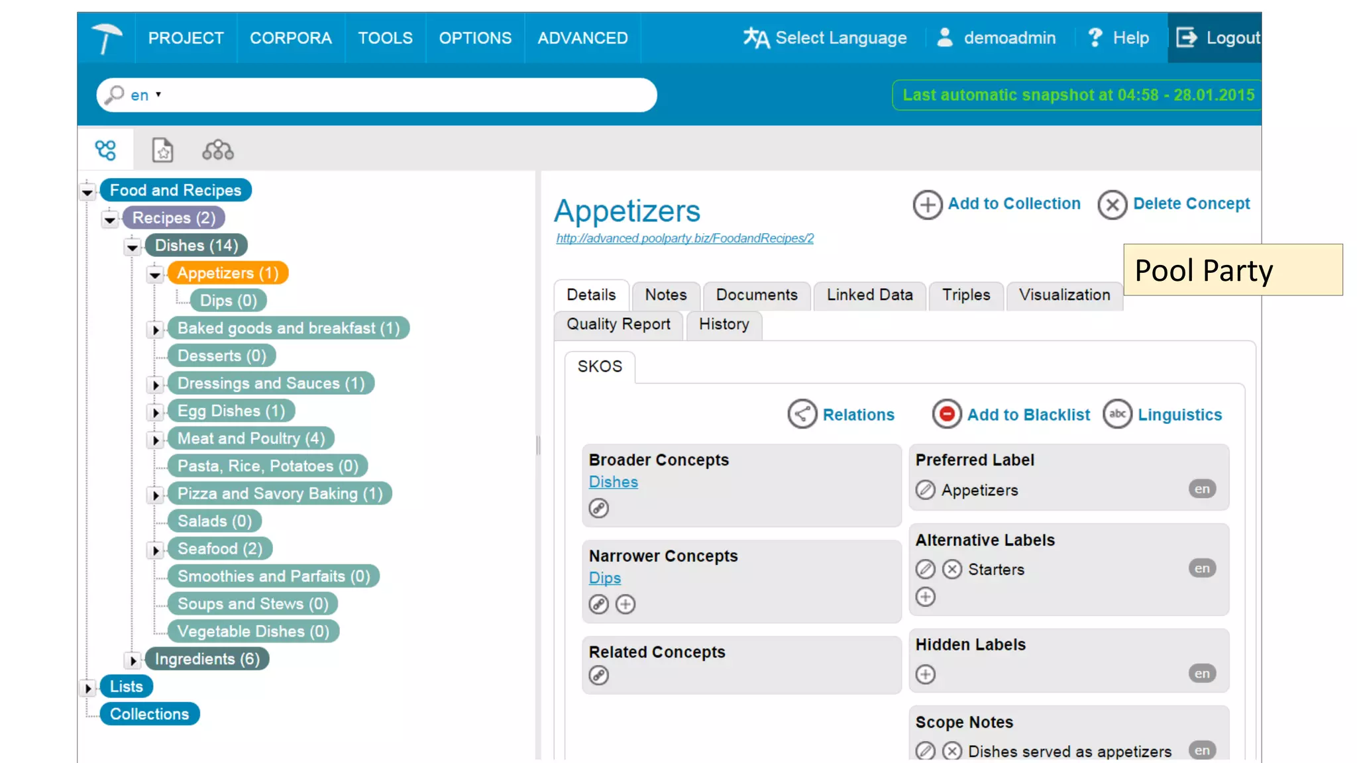Open the hierarchy circles sidebar icon

click(217, 150)
